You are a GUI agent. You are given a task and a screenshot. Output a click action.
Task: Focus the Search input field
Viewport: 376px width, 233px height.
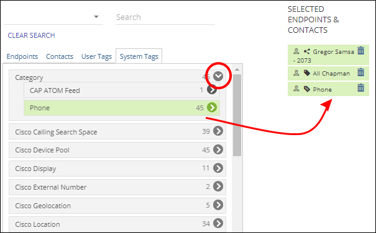coord(165,17)
